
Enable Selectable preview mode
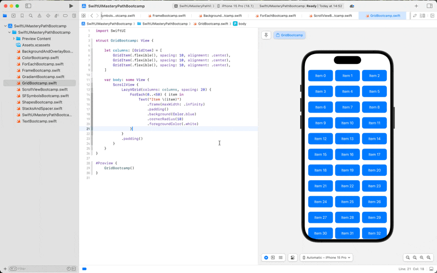click(x=273, y=258)
